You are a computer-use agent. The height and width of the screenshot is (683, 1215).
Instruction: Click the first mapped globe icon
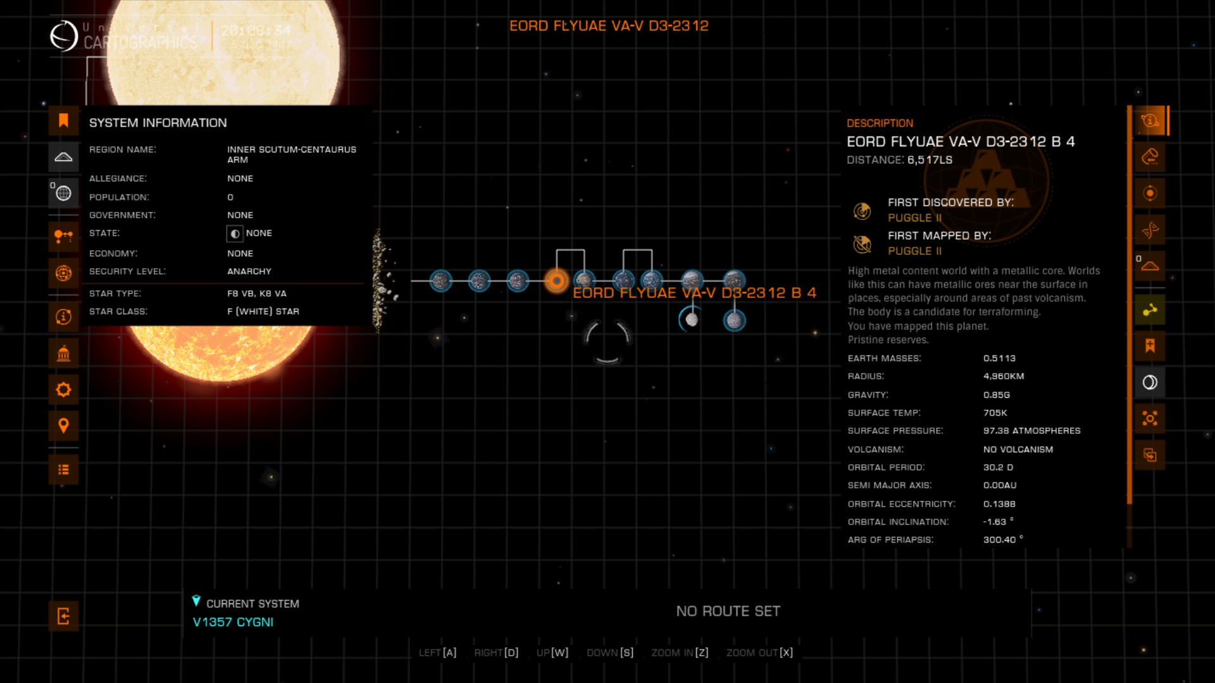tap(862, 243)
